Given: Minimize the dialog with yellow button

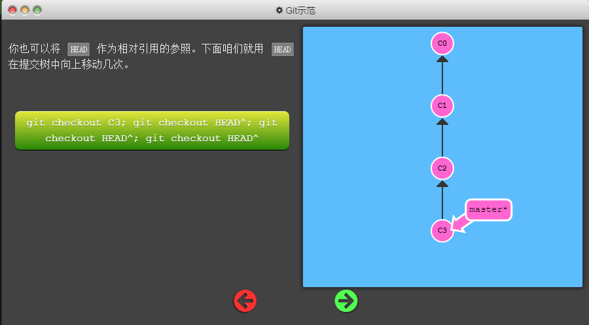Looking at the screenshot, I should [25, 10].
